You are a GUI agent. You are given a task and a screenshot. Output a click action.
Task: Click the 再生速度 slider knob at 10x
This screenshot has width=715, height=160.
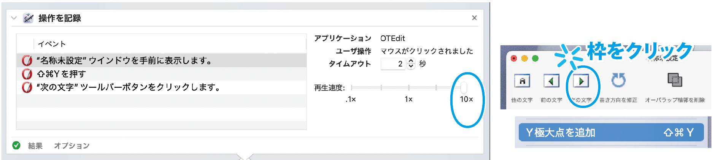pyautogui.click(x=464, y=87)
